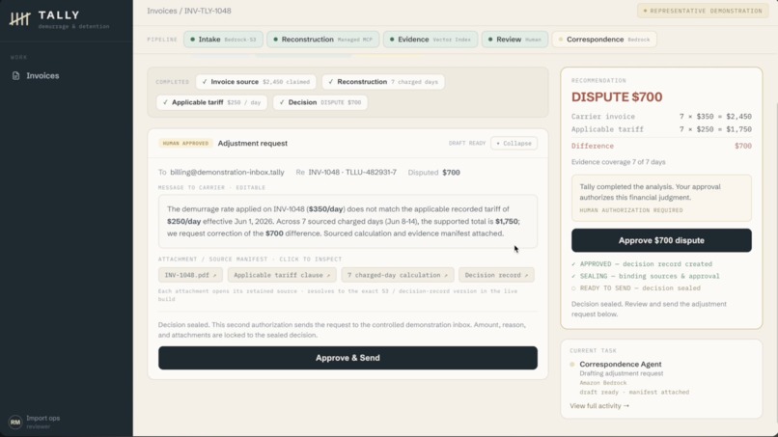
Task: Click the Representative Demonstration badge
Action: click(703, 11)
